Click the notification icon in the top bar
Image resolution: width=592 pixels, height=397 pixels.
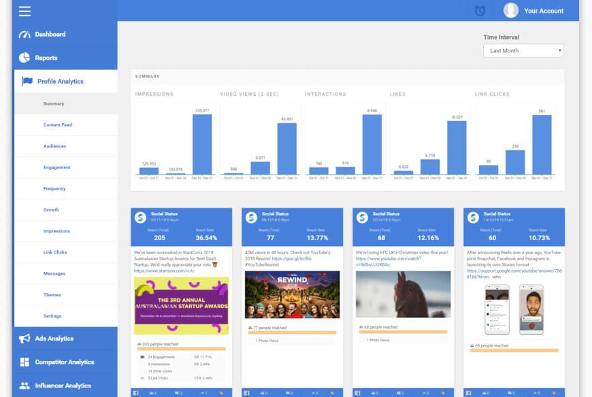(x=480, y=10)
